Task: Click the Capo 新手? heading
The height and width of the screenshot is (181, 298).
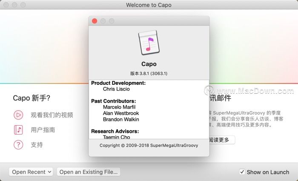Action: coord(32,98)
